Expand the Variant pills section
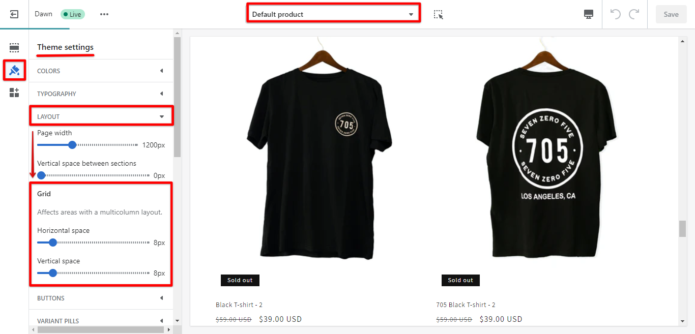 [101, 321]
